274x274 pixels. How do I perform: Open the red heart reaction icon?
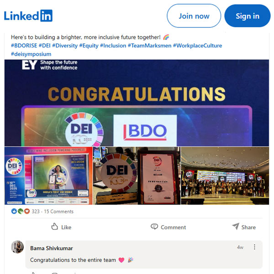click(x=27, y=211)
